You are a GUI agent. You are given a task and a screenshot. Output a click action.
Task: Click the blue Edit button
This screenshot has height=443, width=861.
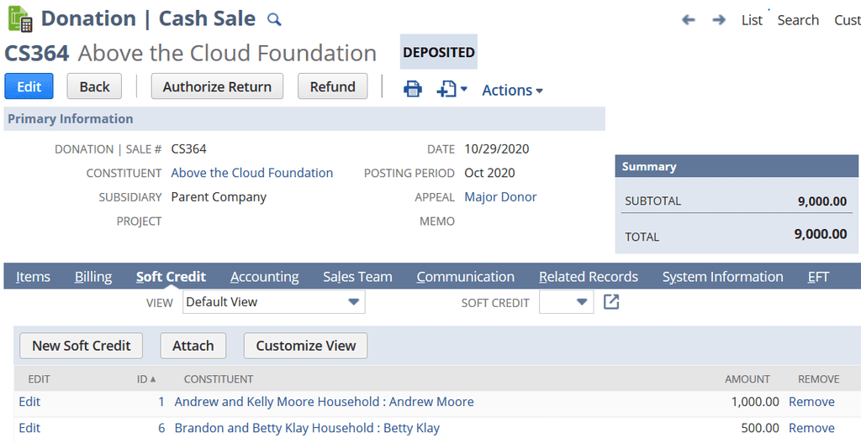pyautogui.click(x=29, y=86)
